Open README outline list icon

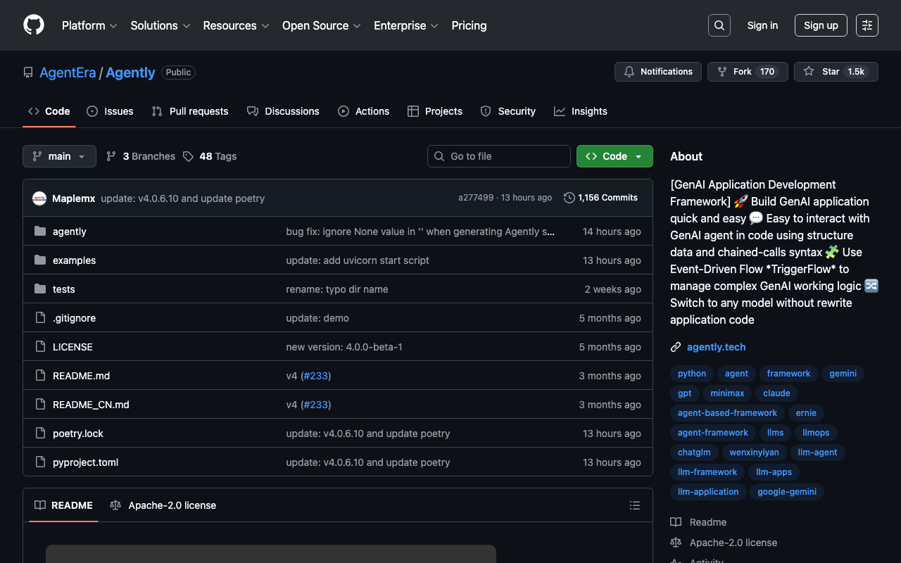634,505
